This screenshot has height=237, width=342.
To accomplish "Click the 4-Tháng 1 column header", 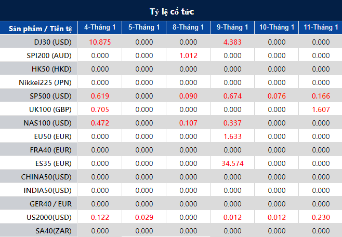I will tap(100, 27).
